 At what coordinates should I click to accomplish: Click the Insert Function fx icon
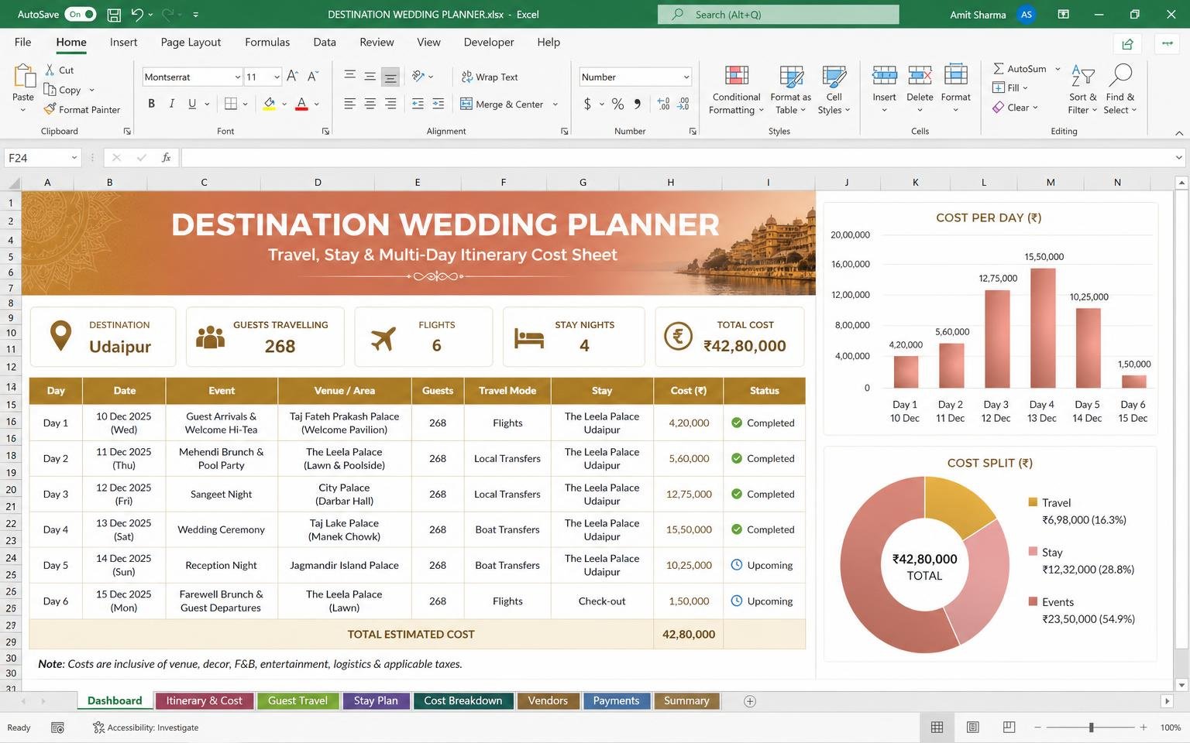coord(166,157)
